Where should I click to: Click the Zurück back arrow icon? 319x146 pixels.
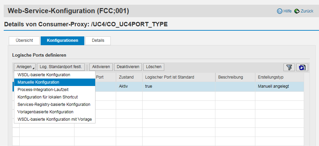pos(297,11)
